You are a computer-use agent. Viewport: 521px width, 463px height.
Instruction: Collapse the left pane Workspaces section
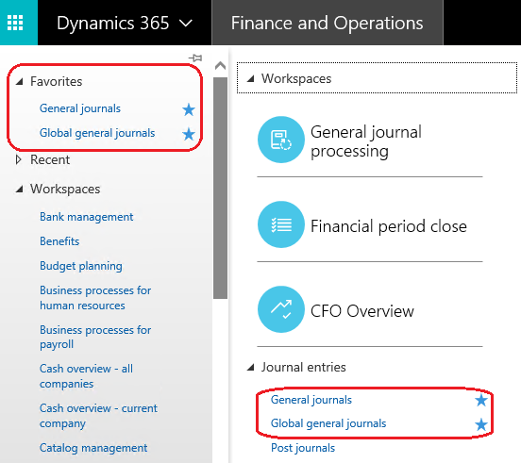20,190
